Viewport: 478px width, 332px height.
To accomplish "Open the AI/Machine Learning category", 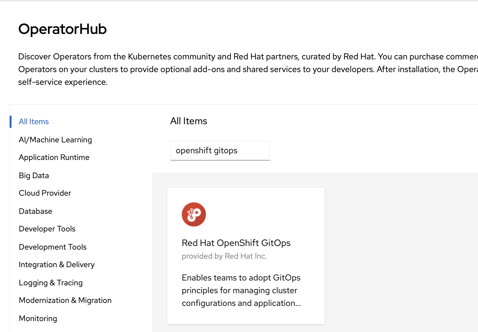I will point(55,140).
